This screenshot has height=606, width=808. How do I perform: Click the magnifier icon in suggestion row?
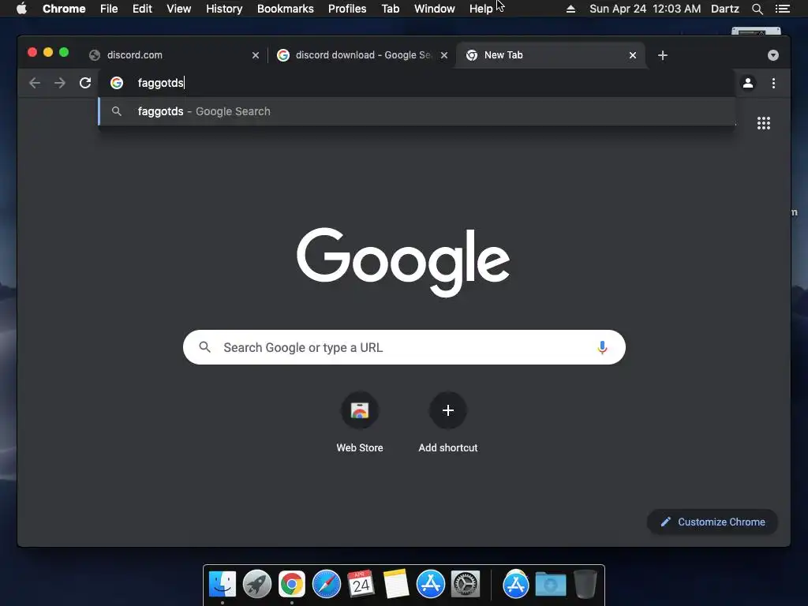(117, 111)
